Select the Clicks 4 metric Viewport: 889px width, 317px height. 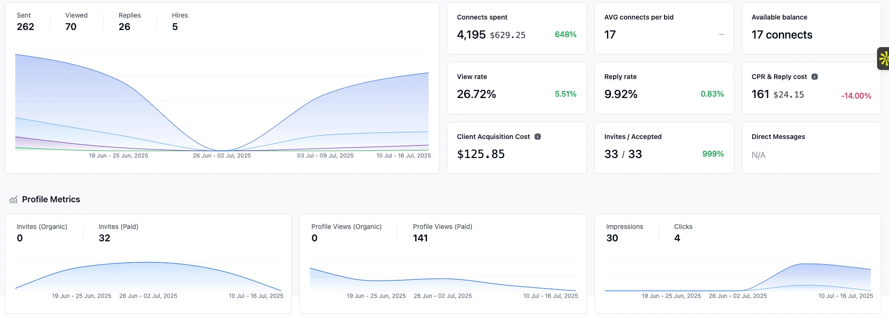683,233
